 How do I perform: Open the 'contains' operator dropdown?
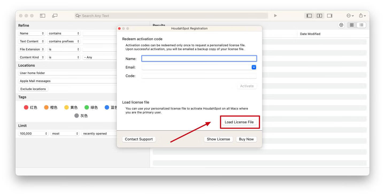click(64, 33)
